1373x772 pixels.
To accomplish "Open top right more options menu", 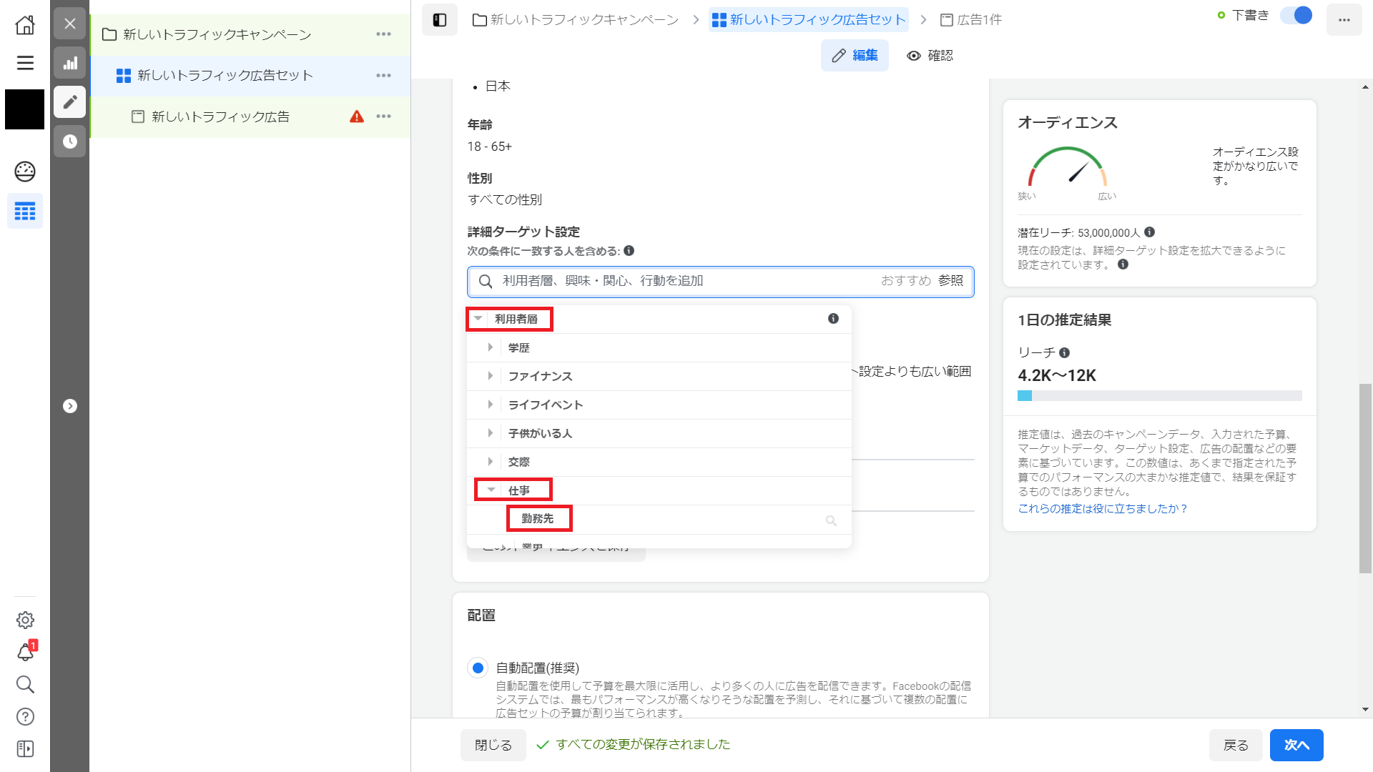I will coord(1344,20).
